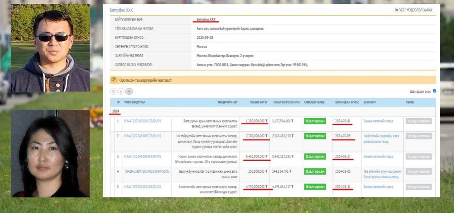Screen dimensions: 454x213
Task: Click 'Үр дүн гарсан' button in row 5
Action: coord(419,187)
